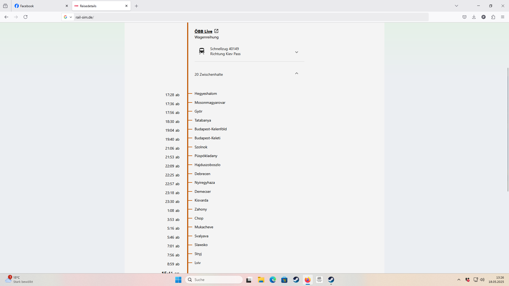Open the ÖBB Live external link icon
This screenshot has height=286, width=509.
coord(216,31)
